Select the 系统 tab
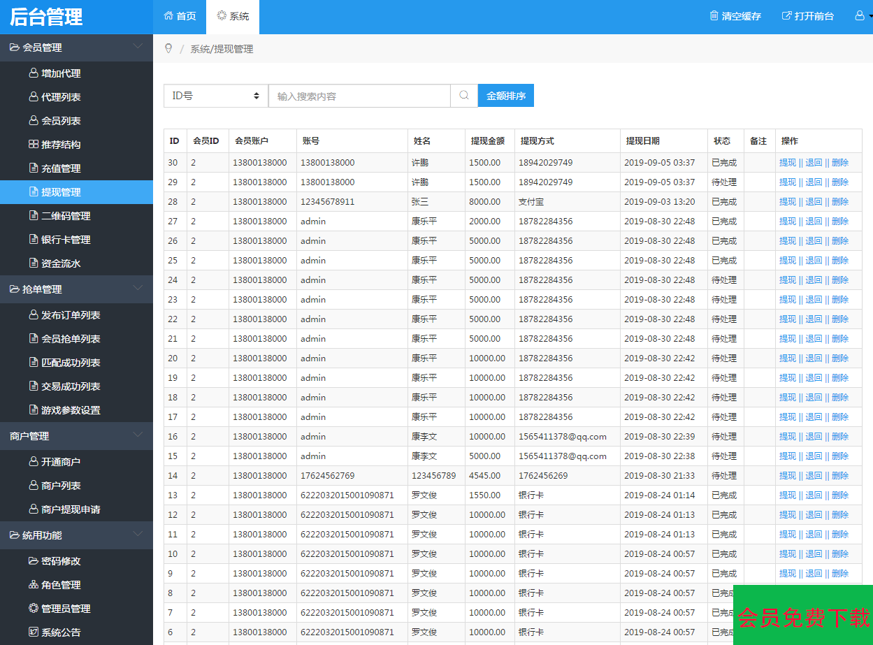 coord(233,16)
